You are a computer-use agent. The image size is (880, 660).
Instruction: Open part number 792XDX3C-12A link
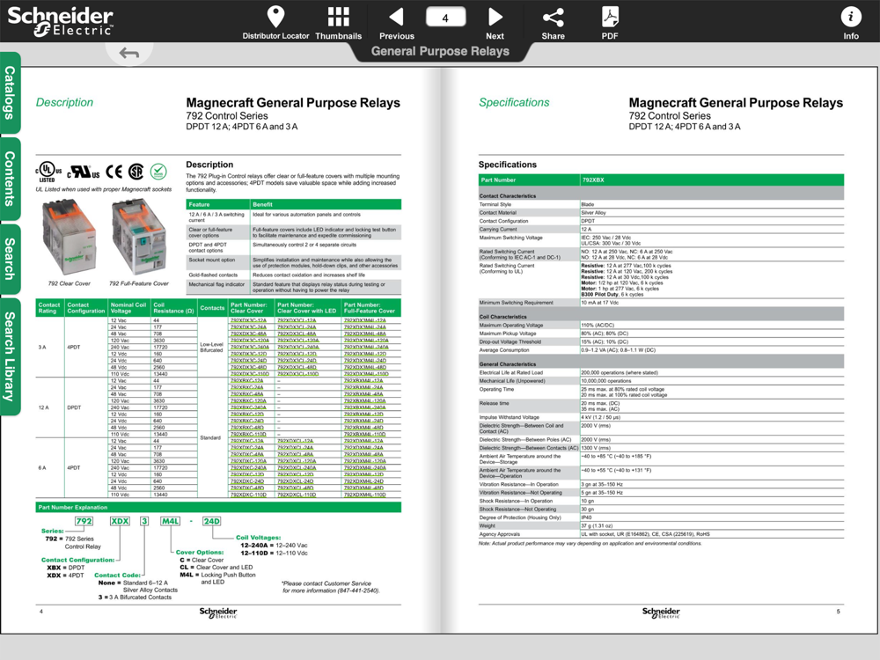249,320
